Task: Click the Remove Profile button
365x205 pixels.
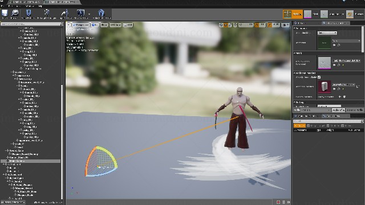Action: (355, 110)
